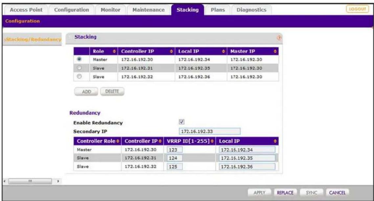This screenshot has height=201, width=374.
Task: Open the Monitor tab
Action: (110, 10)
